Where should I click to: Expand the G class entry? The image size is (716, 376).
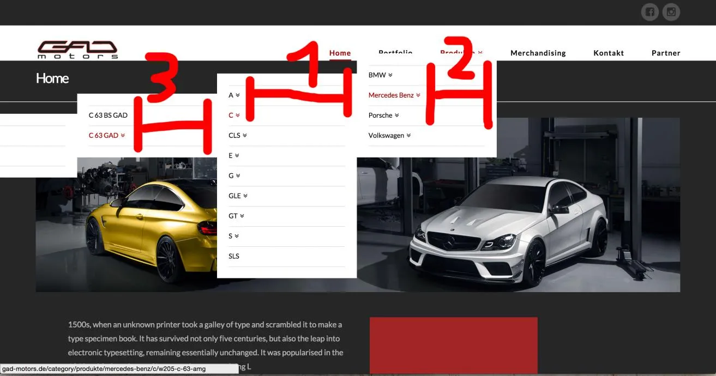(234, 176)
